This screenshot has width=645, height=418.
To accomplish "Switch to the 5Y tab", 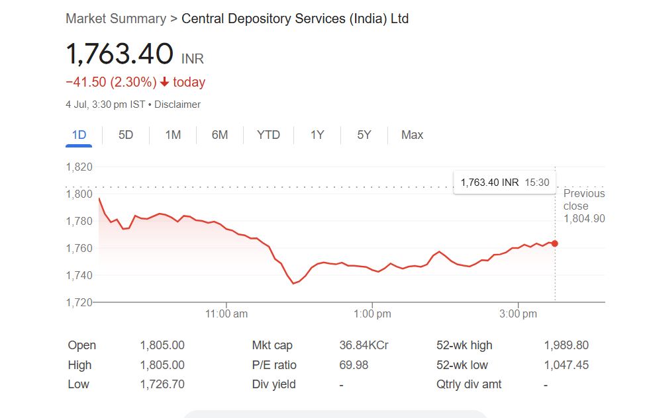I will coord(364,135).
